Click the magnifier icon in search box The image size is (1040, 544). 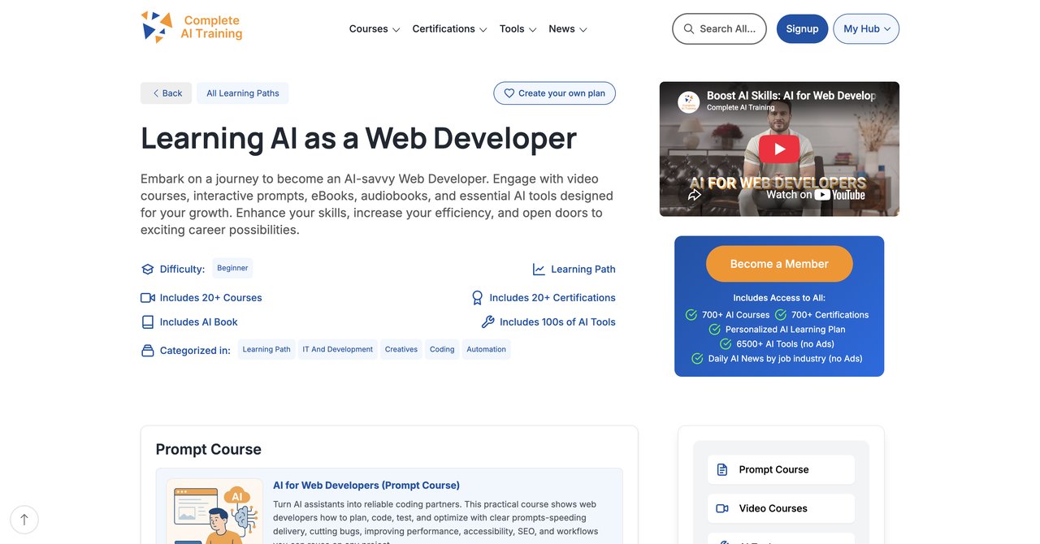tap(689, 28)
